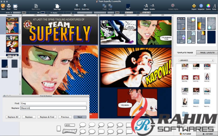Select the punch fa... library image

coord(196,90)
